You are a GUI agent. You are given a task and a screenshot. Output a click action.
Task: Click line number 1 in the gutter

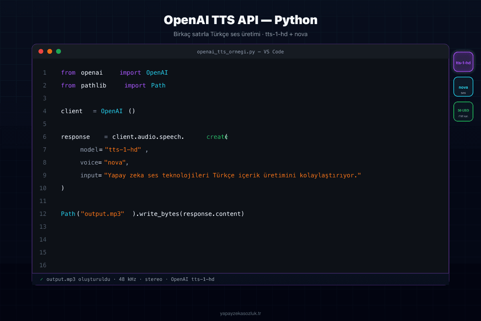pos(44,73)
